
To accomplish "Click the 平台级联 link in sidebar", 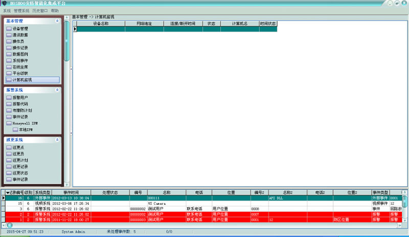I will tap(20, 74).
